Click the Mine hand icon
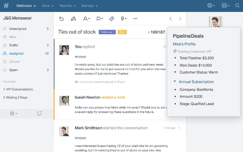Viewport: 243px width, 152px height. pos(5,37)
